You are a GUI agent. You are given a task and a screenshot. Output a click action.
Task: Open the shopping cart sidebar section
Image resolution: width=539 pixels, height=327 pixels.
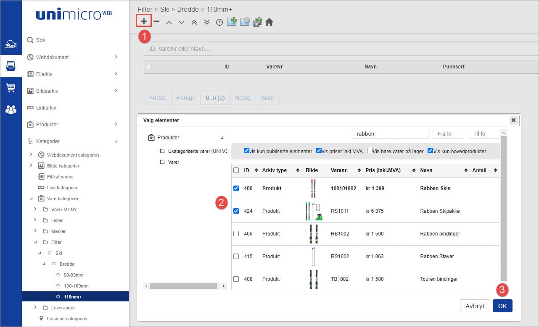(11, 88)
